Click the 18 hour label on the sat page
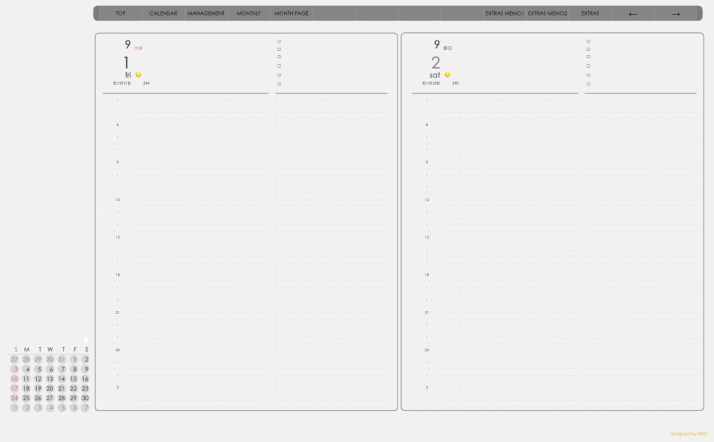This screenshot has width=714, height=442. [x=427, y=275]
